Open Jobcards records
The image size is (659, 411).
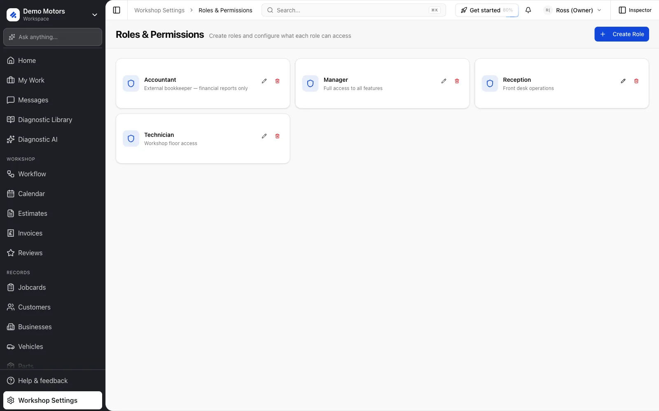pos(53,287)
